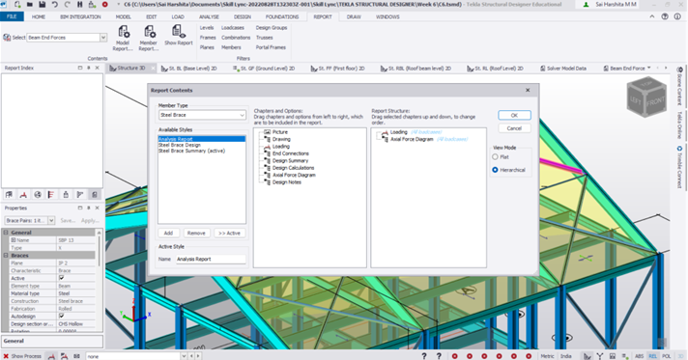Toggle ABS coordinate mode in status bar
This screenshot has height=360, width=688.
(640, 356)
